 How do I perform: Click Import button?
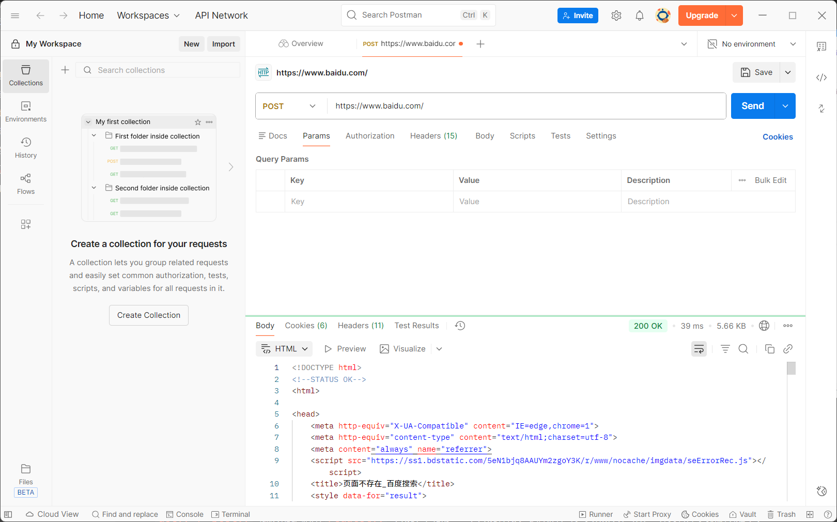(223, 44)
